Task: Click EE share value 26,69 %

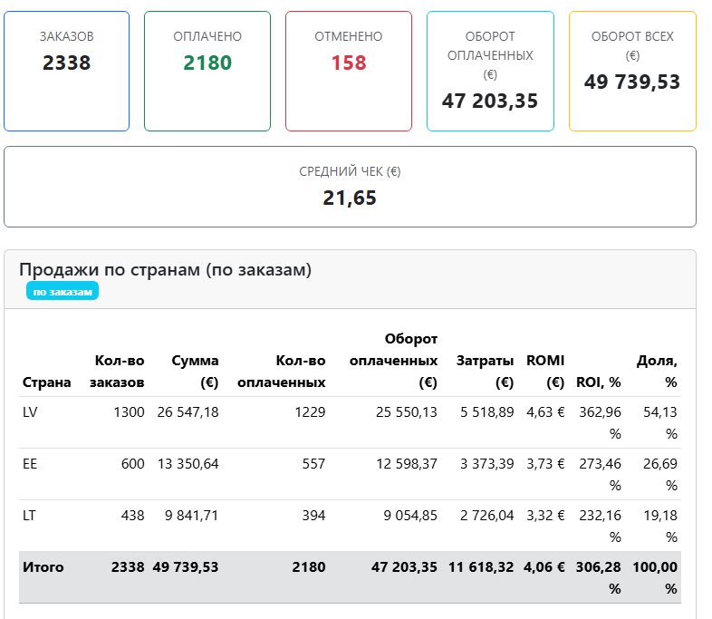Action: point(660,475)
